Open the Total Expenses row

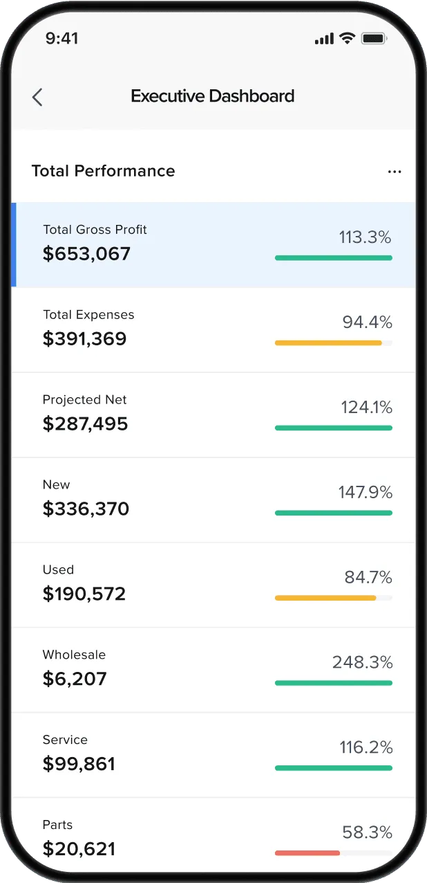[214, 329]
